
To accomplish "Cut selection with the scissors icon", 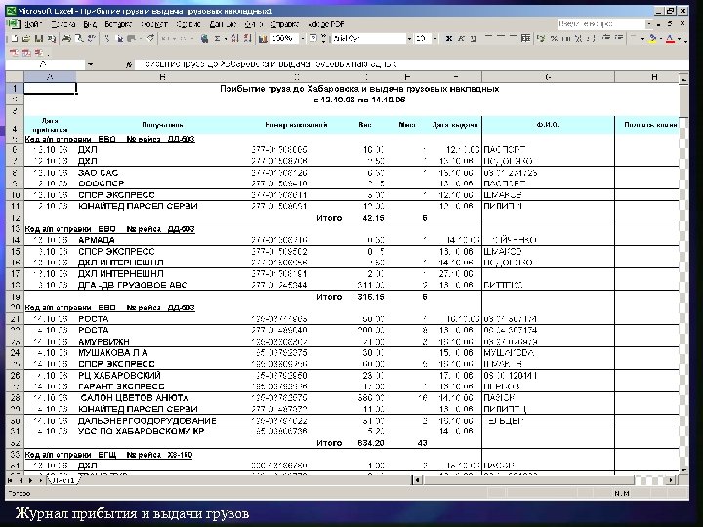I will tap(107, 39).
